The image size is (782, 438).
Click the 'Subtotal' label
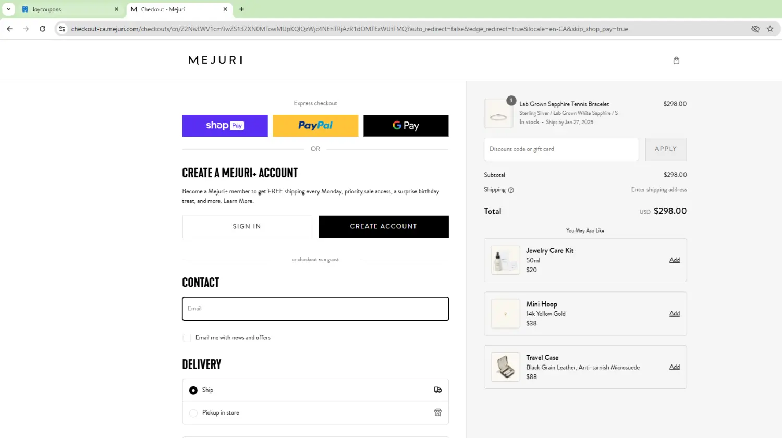[494, 175]
